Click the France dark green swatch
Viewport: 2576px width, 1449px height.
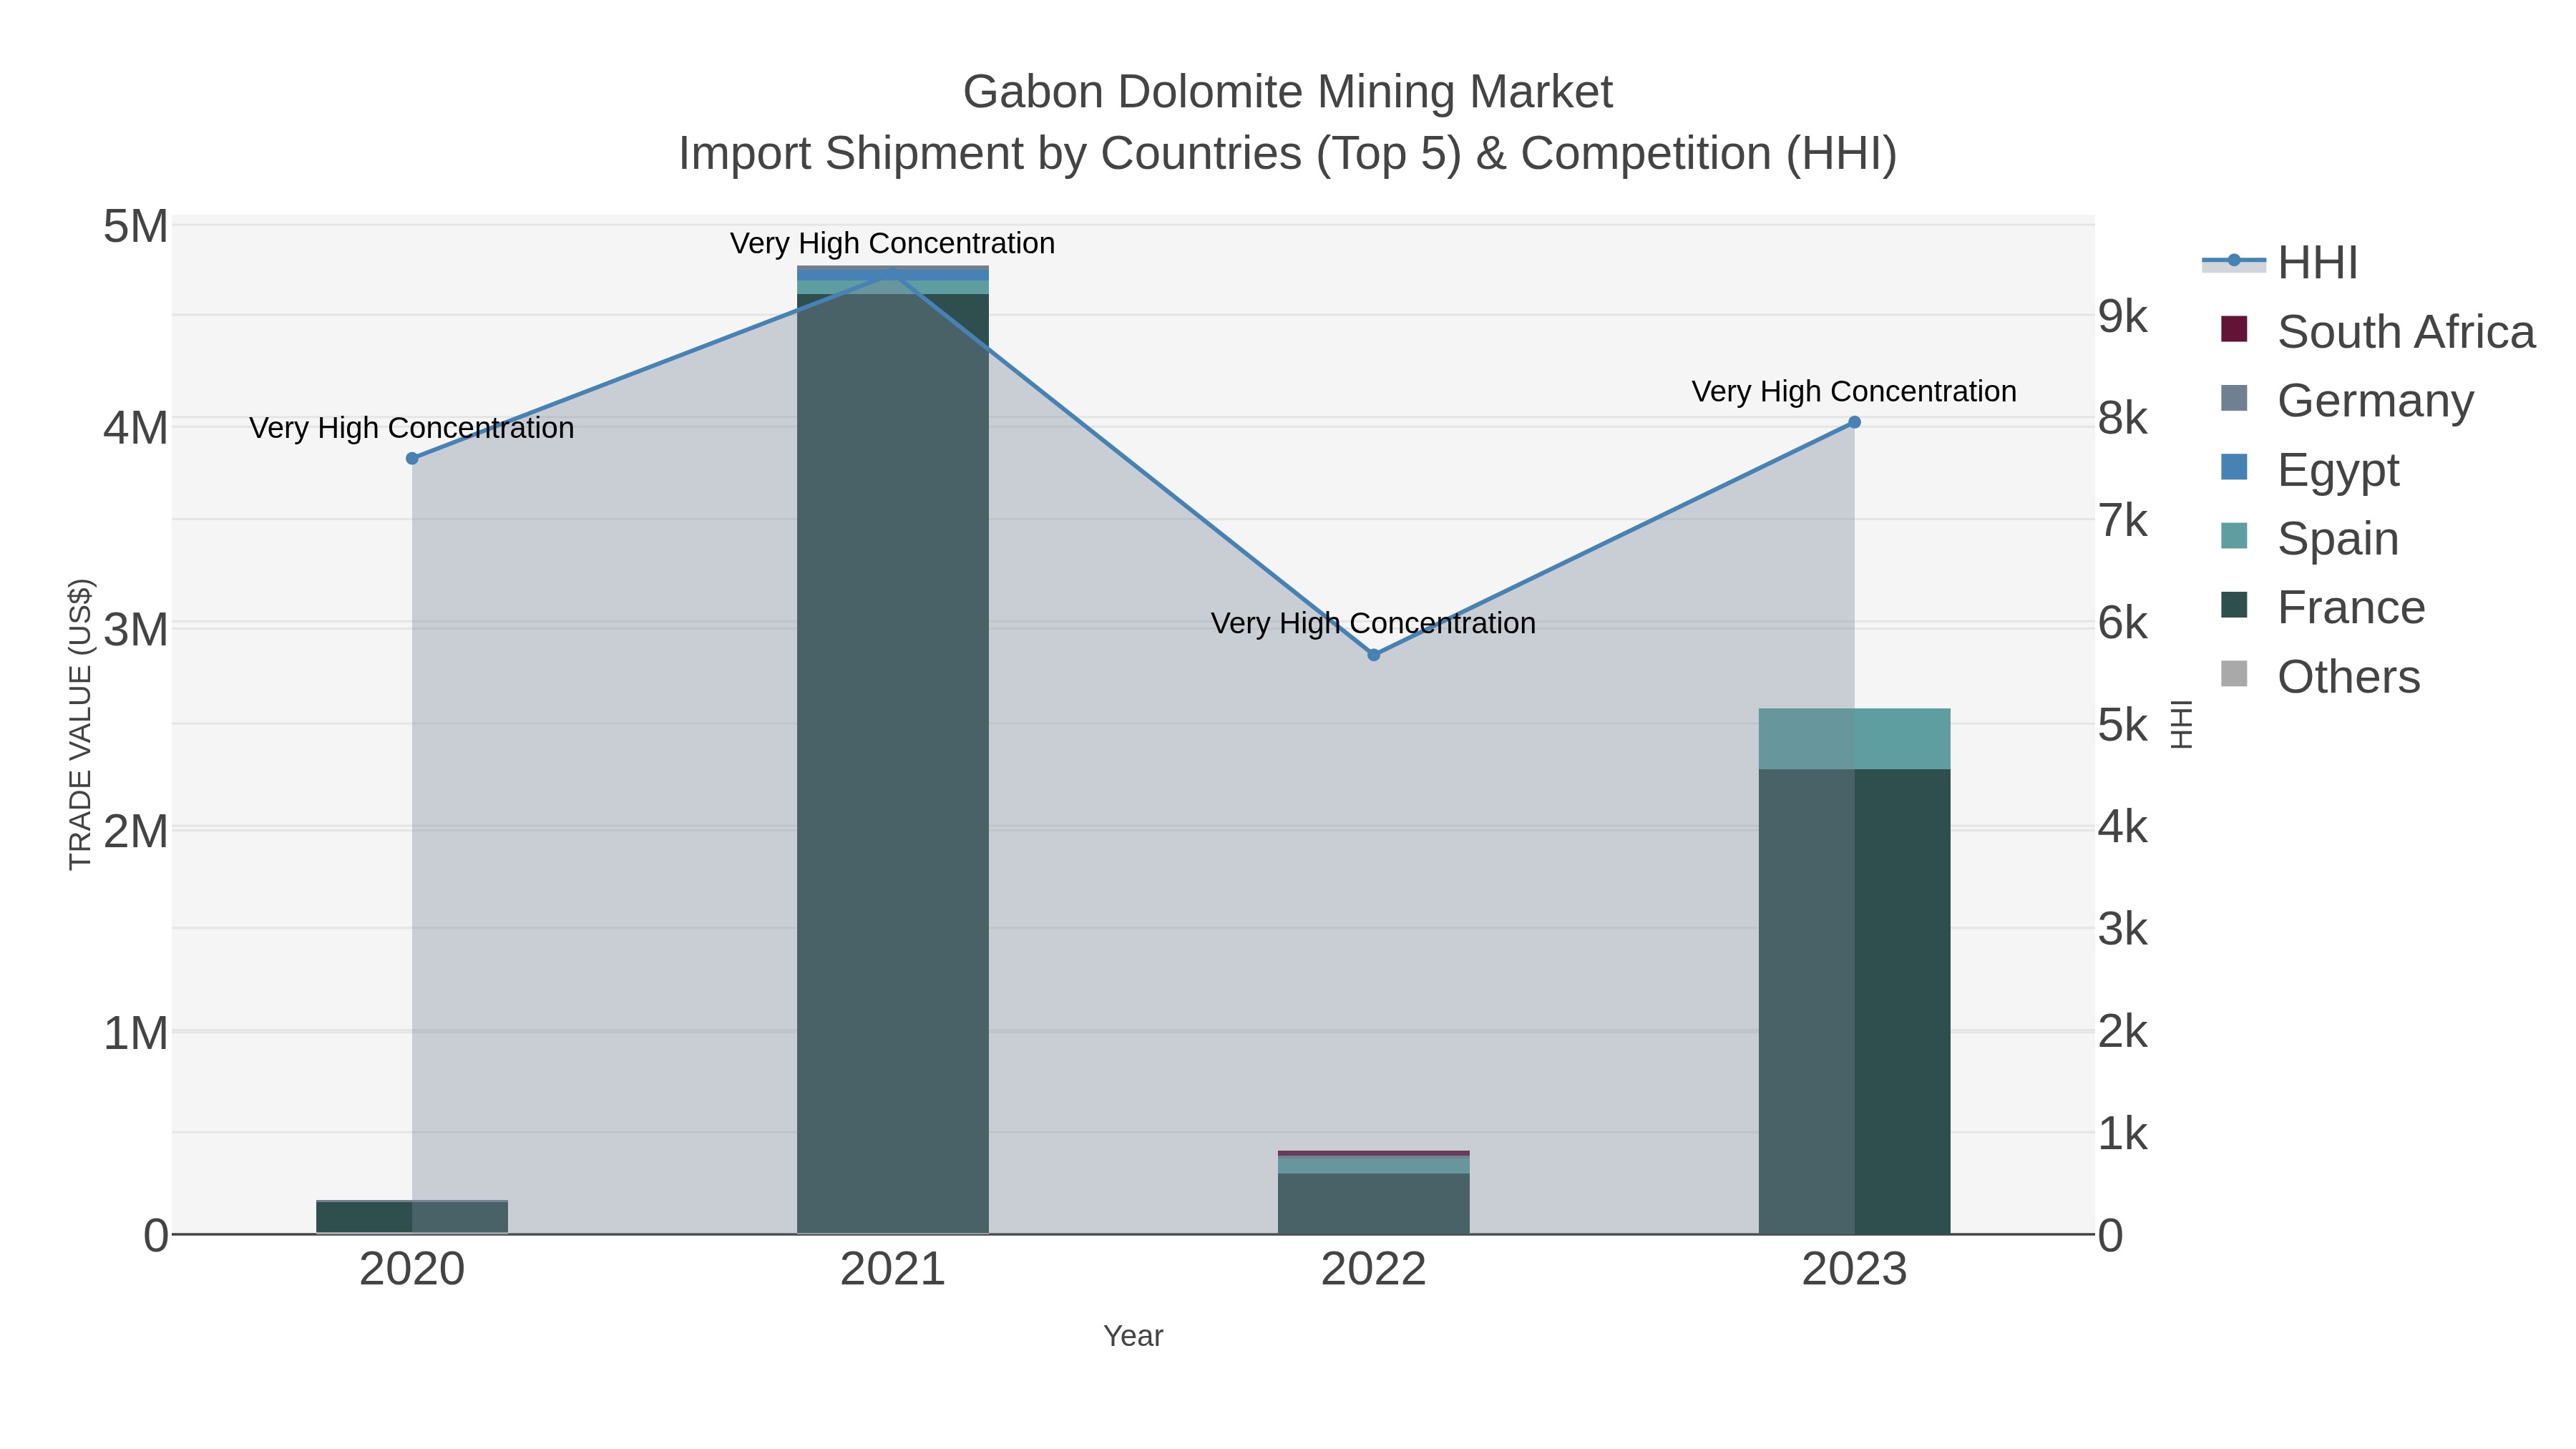point(2234,605)
